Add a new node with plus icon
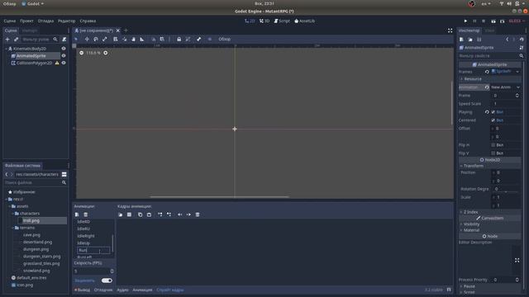Viewport: 529px width, 297px height. tap(7, 40)
